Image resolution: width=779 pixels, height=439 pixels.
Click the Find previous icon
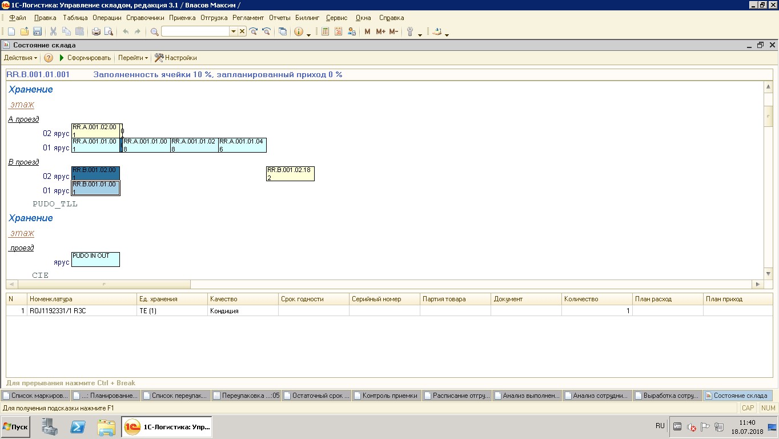click(x=266, y=31)
